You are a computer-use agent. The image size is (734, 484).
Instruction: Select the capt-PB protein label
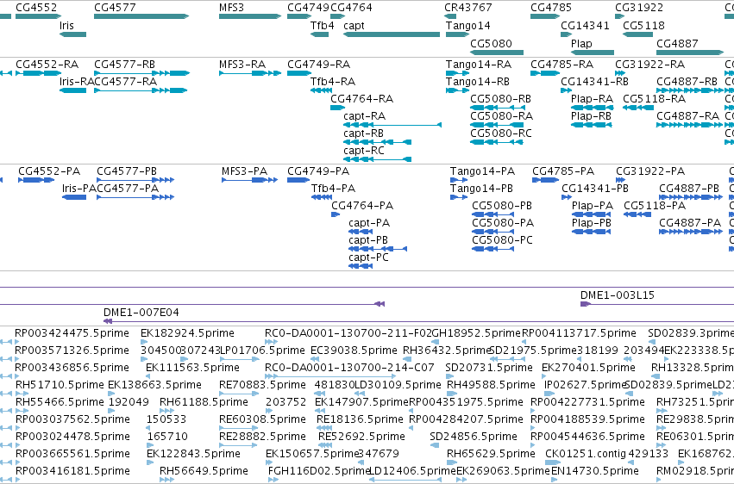tap(368, 240)
